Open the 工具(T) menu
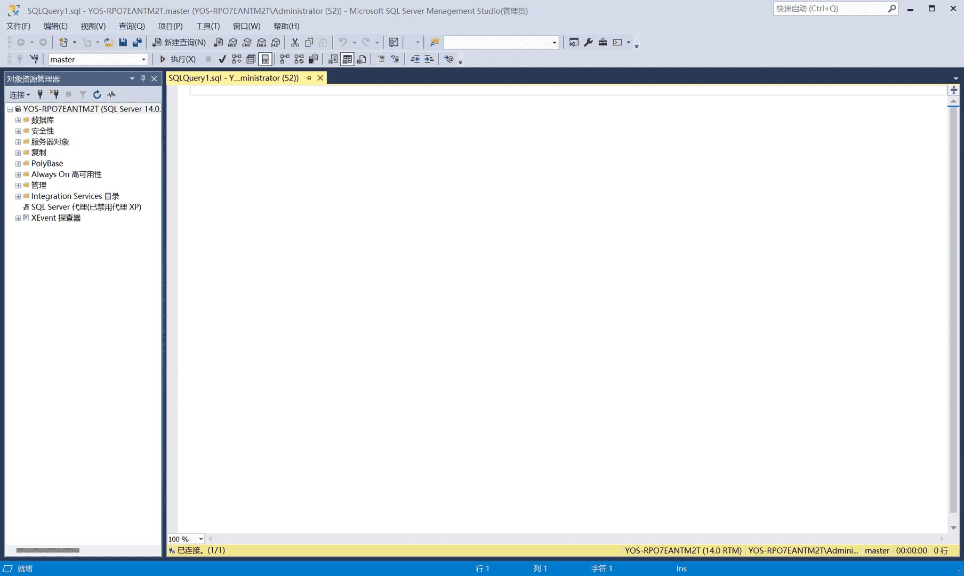The width and height of the screenshot is (964, 576). [x=207, y=26]
